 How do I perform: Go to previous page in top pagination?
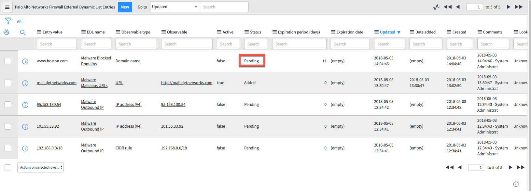[x=458, y=7]
